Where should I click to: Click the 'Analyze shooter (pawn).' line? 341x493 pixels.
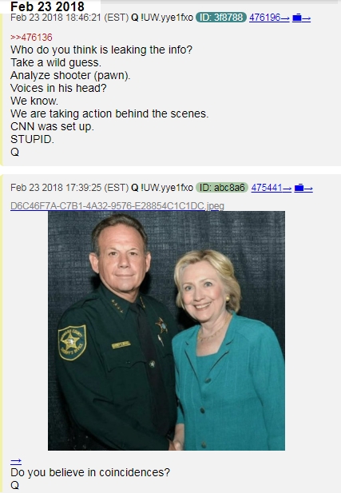tap(70, 75)
